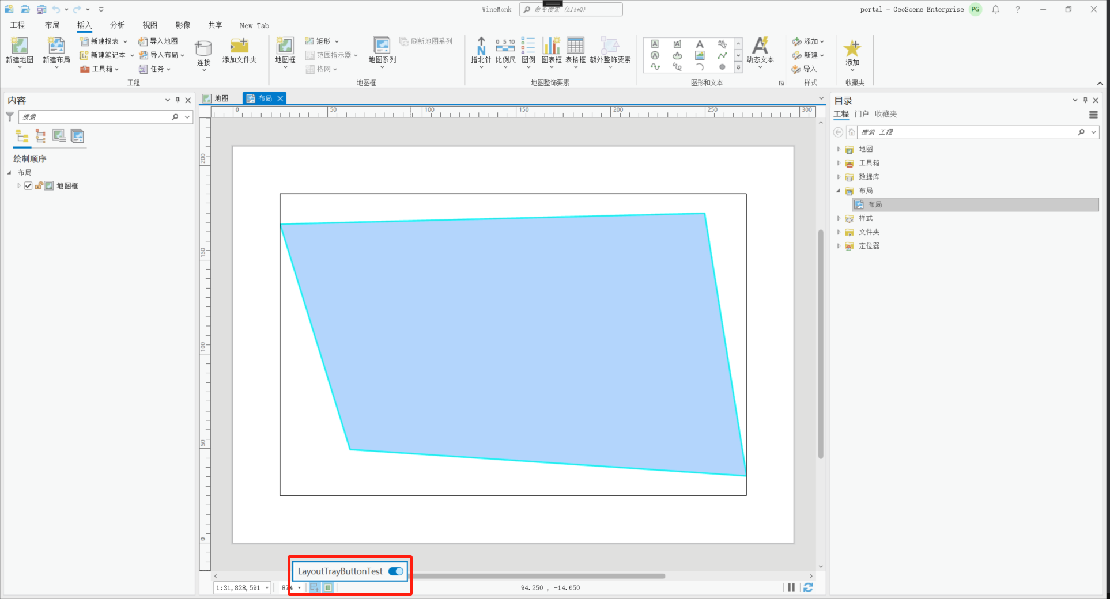Open the 工具箱 dropdown in ribbon
Image resolution: width=1110 pixels, height=599 pixels.
(116, 69)
